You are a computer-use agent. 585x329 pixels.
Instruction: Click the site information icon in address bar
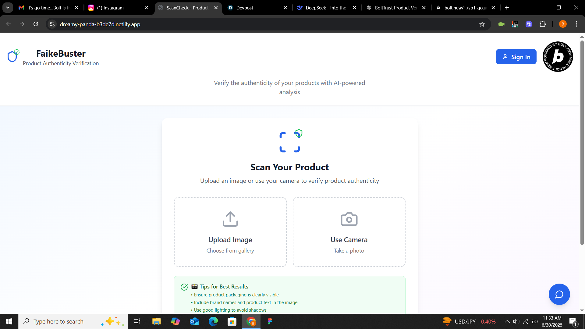52,24
